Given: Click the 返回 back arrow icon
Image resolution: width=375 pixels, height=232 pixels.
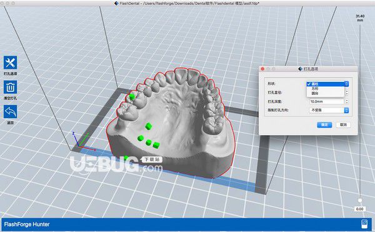Looking at the screenshot, I should (x=10, y=112).
